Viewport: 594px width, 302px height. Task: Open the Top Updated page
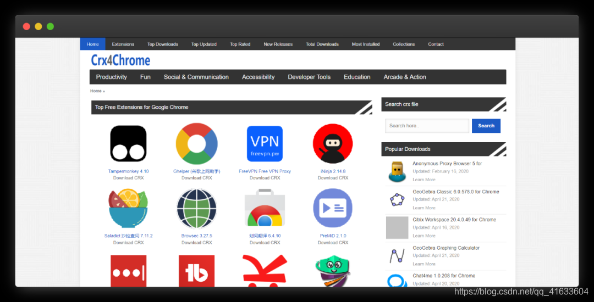click(x=204, y=44)
